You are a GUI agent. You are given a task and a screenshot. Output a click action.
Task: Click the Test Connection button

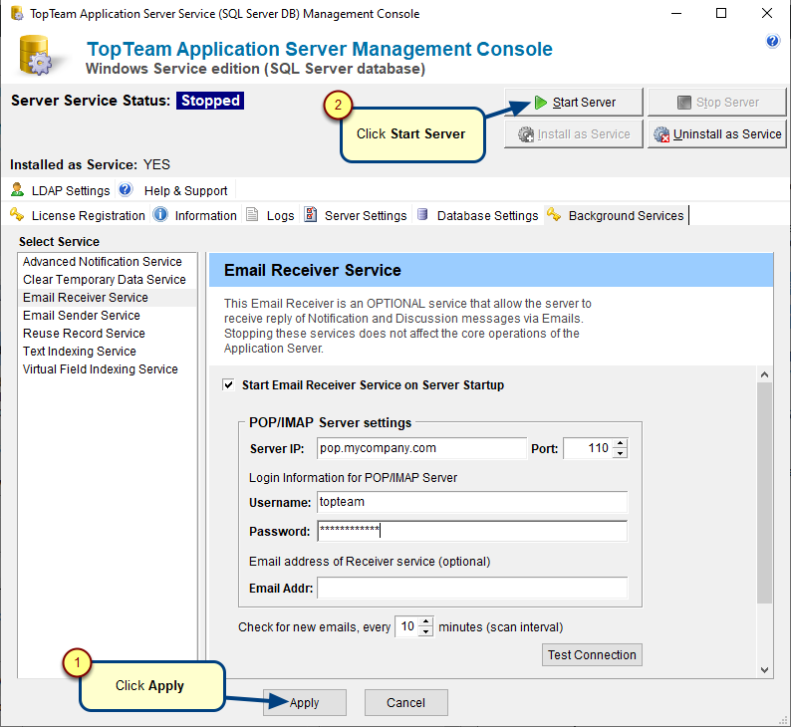[592, 655]
